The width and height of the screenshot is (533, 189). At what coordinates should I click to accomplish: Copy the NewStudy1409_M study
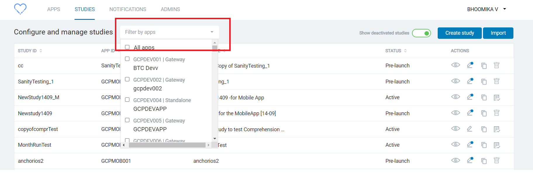484,97
